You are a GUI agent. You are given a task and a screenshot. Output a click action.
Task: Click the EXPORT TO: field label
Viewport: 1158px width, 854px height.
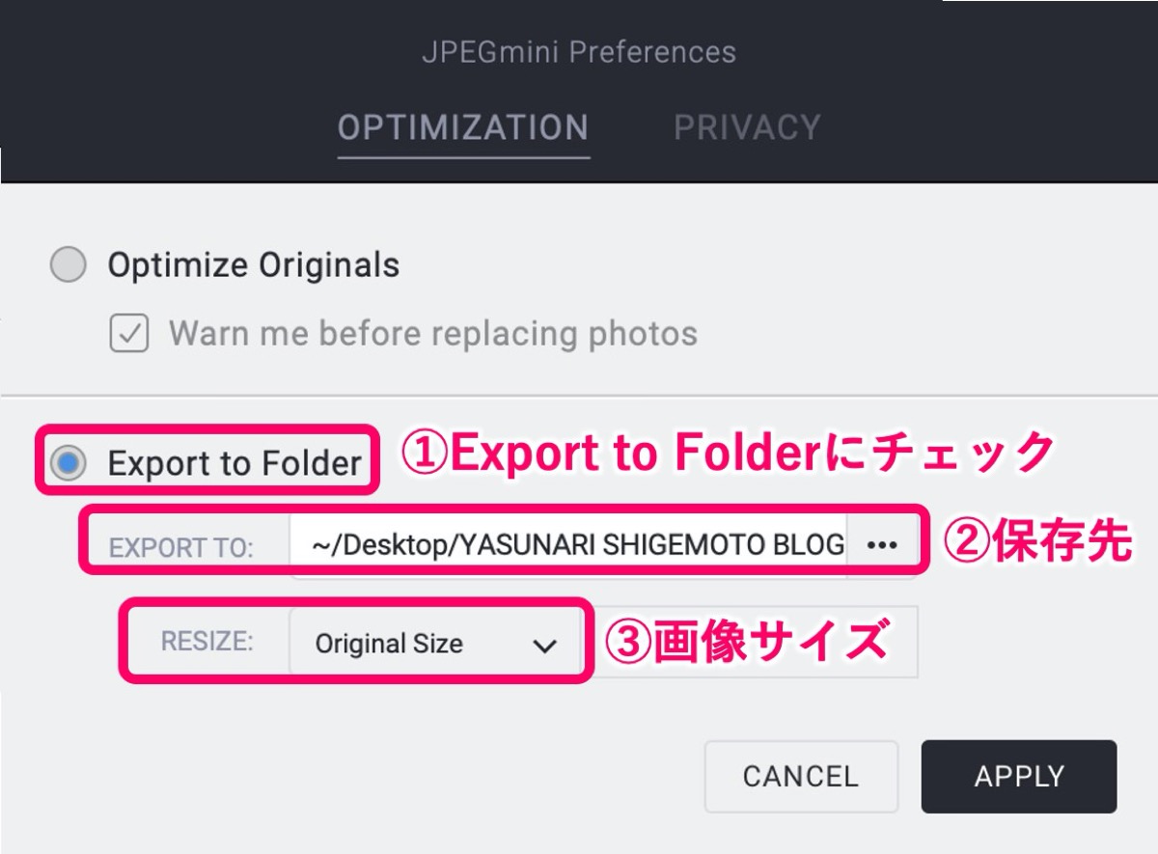[x=181, y=548]
